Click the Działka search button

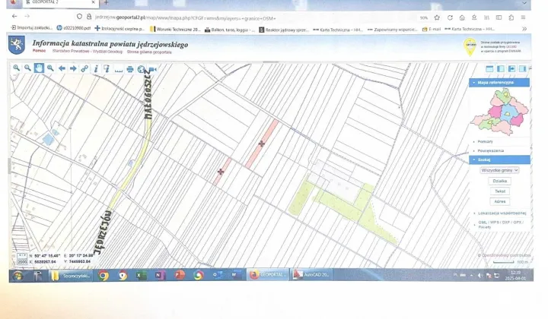click(499, 182)
